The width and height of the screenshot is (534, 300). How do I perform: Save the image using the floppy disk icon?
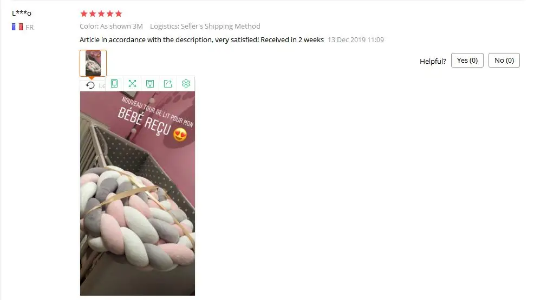coord(150,84)
